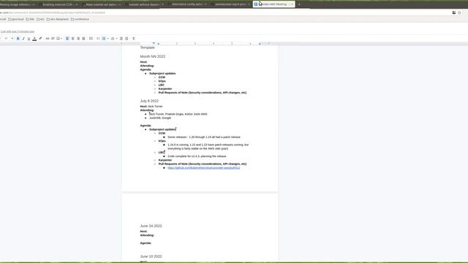Click 'Subproject updates' under July 8 agenda
468x263 pixels.
(162, 129)
